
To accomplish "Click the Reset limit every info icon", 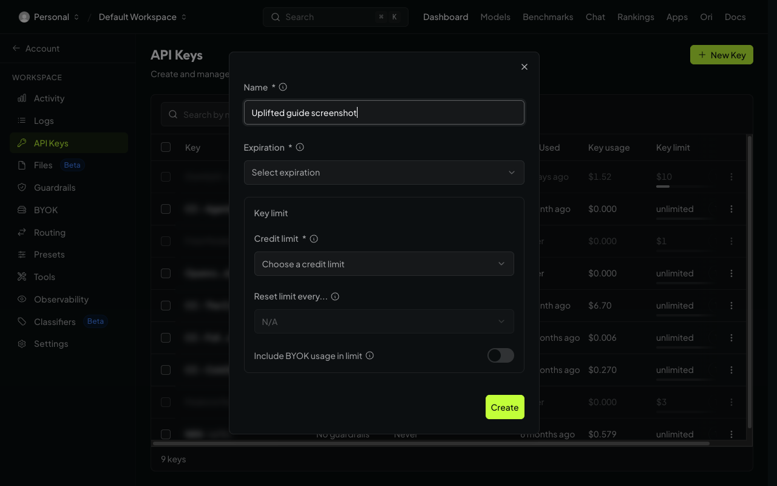I will pos(335,296).
